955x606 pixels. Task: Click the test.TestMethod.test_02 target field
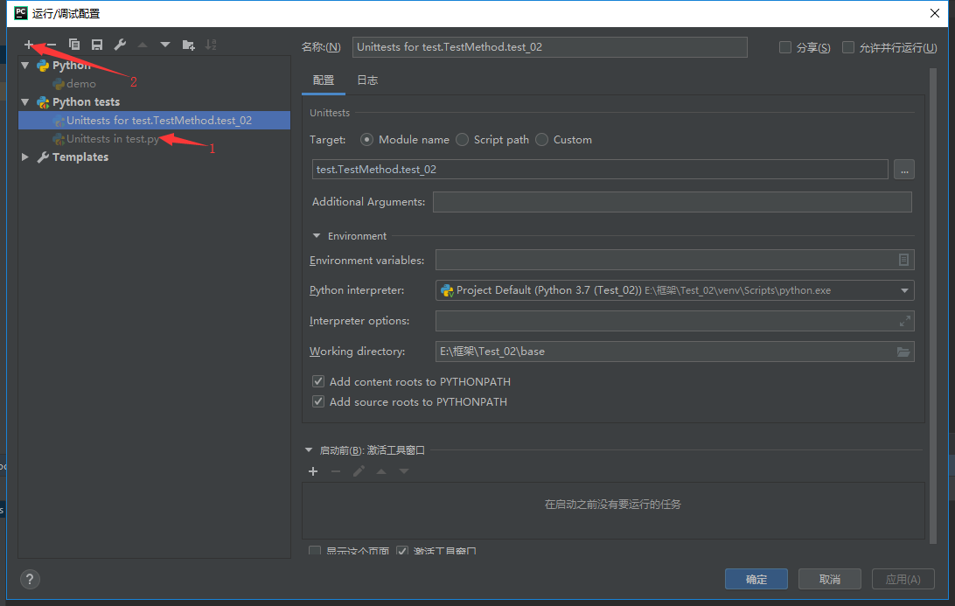tap(600, 170)
